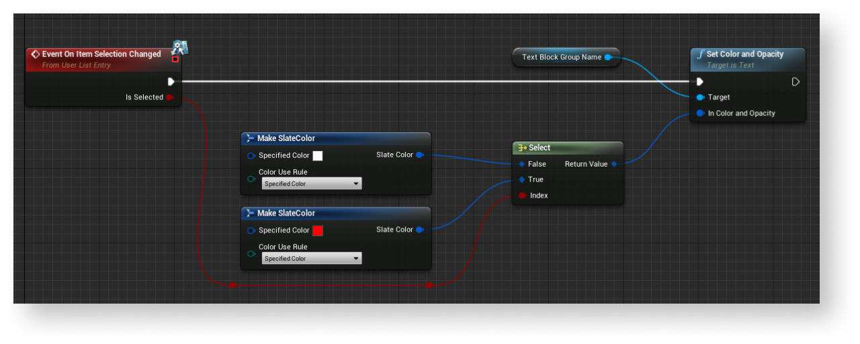
Task: Click the Specified Color pin on white SlateColor node
Action: click(251, 155)
